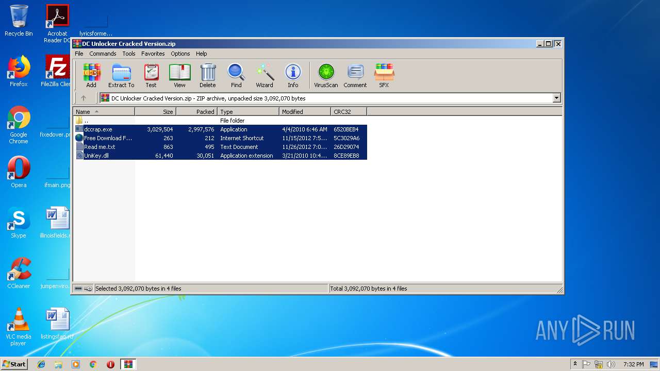Open the File menu

tap(79, 54)
